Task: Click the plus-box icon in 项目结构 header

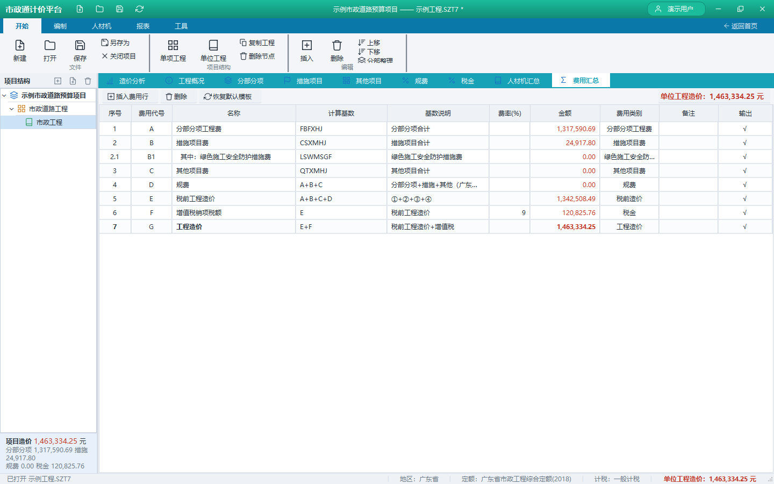Action: point(58,81)
